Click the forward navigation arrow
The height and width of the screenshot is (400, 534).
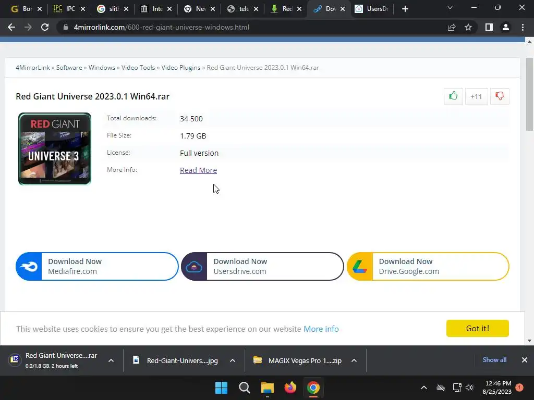click(28, 27)
